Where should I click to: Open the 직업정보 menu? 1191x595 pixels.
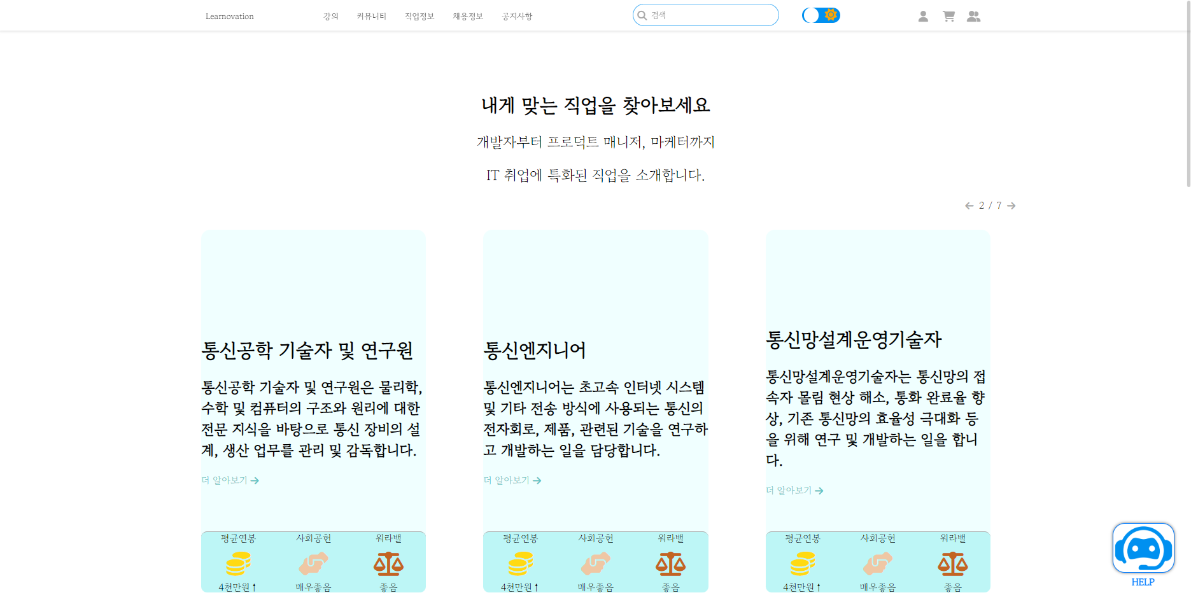tap(418, 16)
